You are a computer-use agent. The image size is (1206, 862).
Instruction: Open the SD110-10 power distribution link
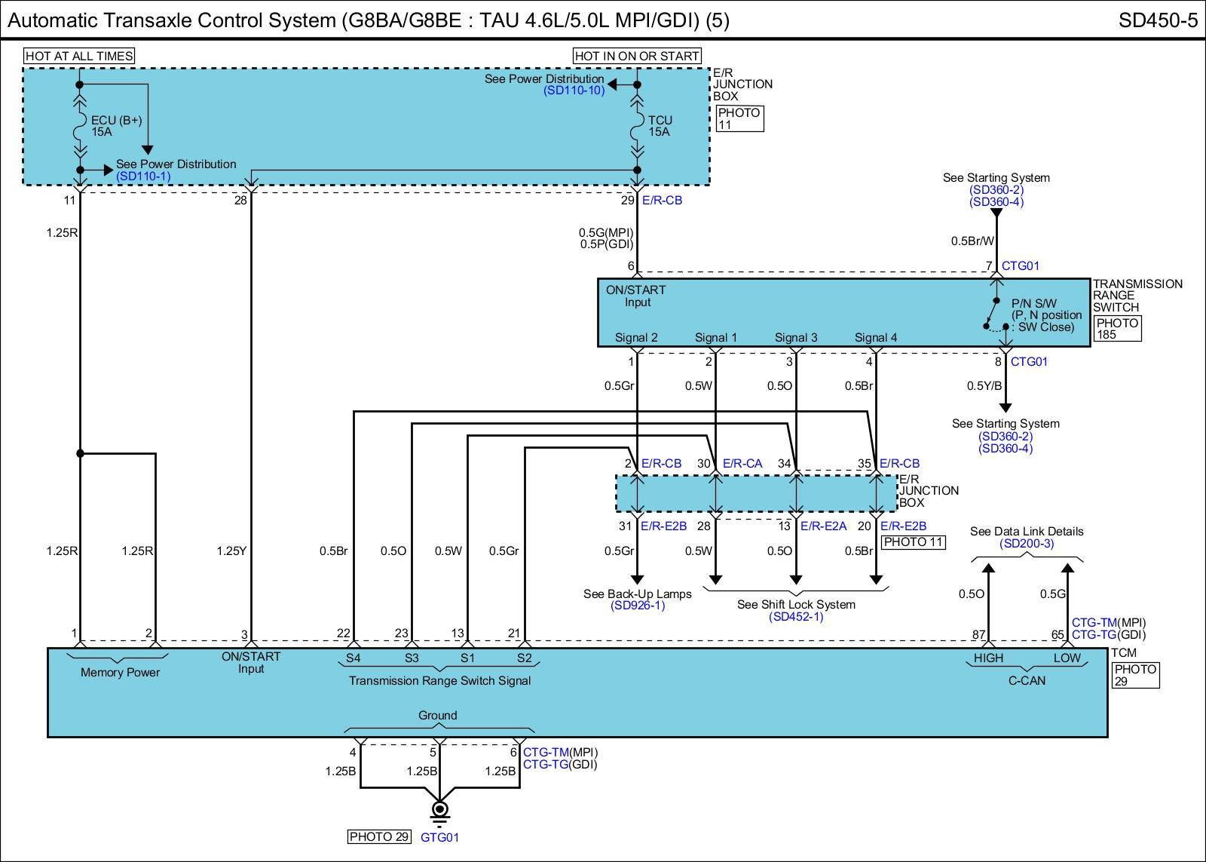(x=574, y=90)
